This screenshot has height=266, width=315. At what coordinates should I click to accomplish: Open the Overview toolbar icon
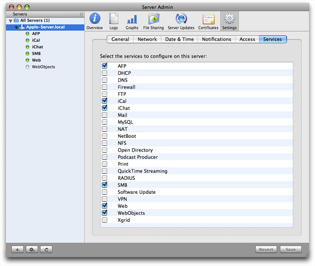click(x=94, y=21)
